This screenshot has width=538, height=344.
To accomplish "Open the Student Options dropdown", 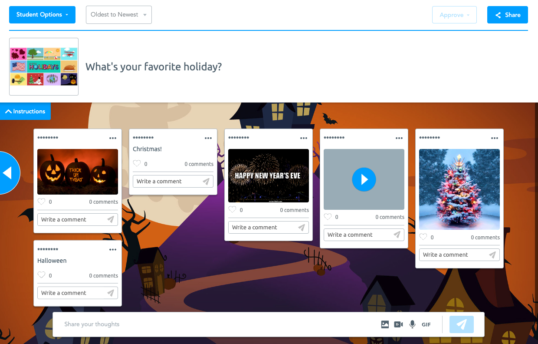I will (x=42, y=15).
